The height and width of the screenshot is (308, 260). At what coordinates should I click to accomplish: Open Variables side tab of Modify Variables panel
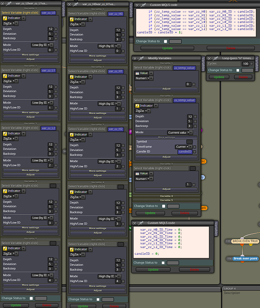(x=203, y=64)
